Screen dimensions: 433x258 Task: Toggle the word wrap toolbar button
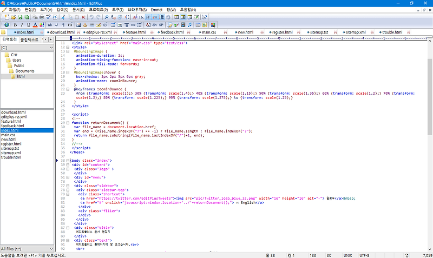pos(148,17)
